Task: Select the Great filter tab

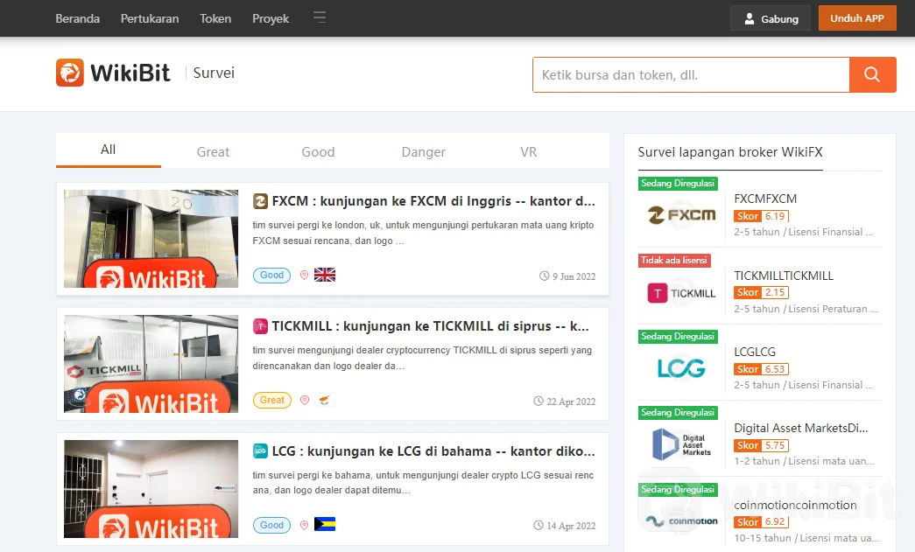Action: 213,151
